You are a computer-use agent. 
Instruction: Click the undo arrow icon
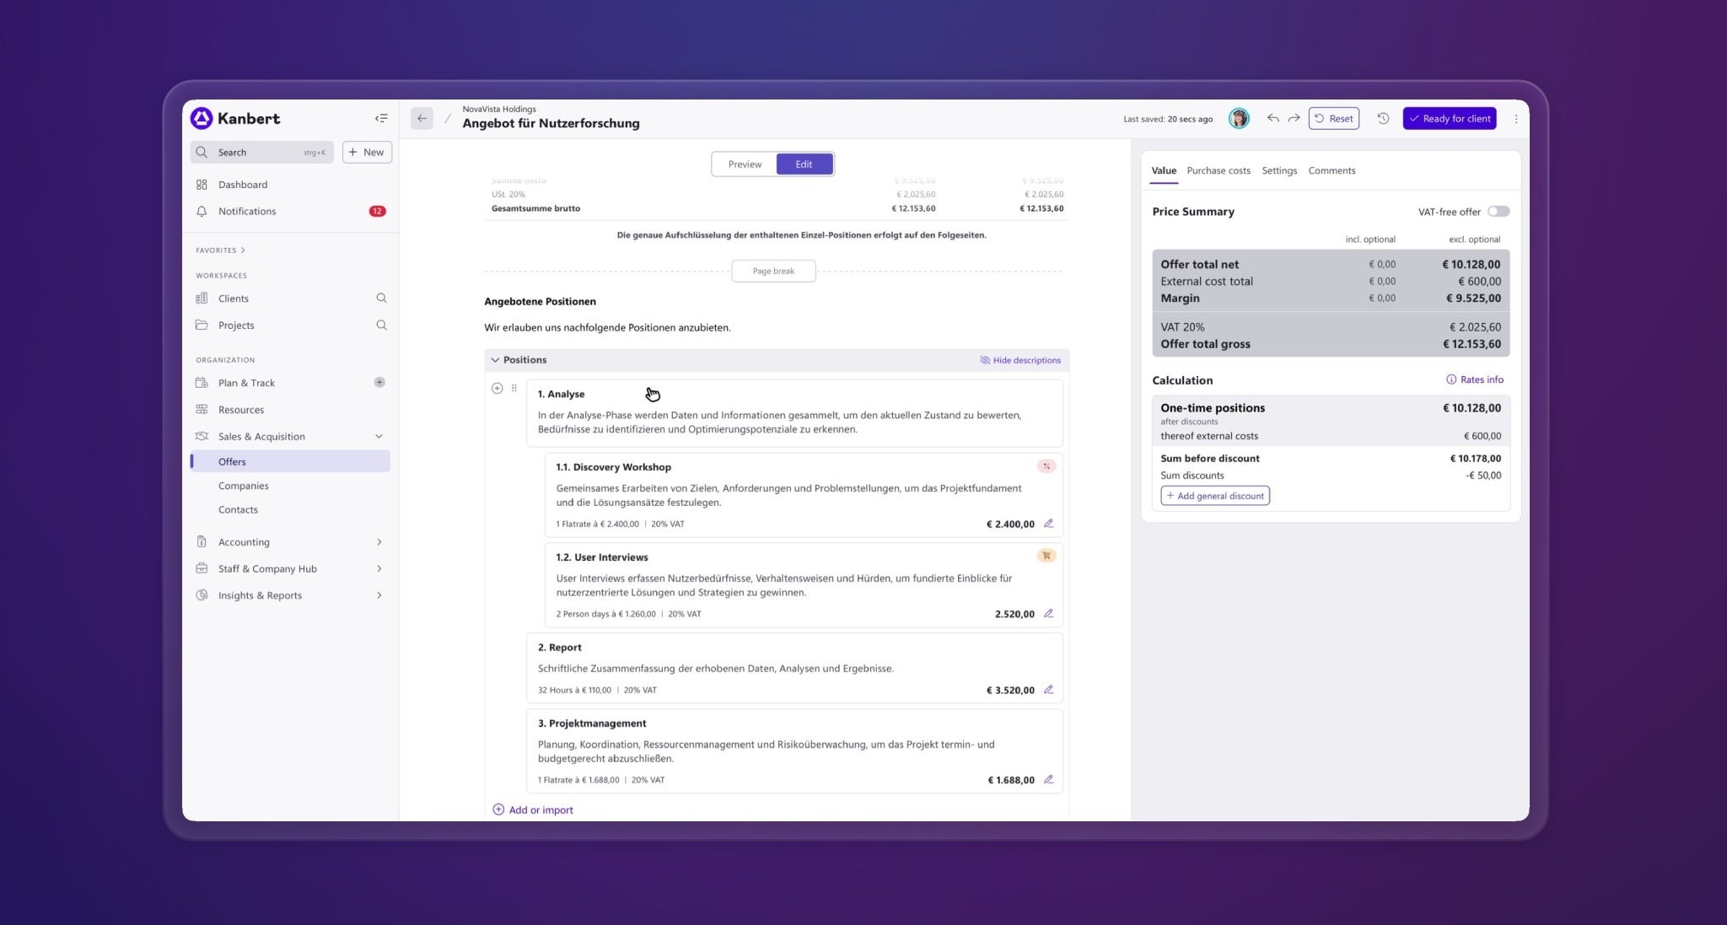pyautogui.click(x=1272, y=118)
